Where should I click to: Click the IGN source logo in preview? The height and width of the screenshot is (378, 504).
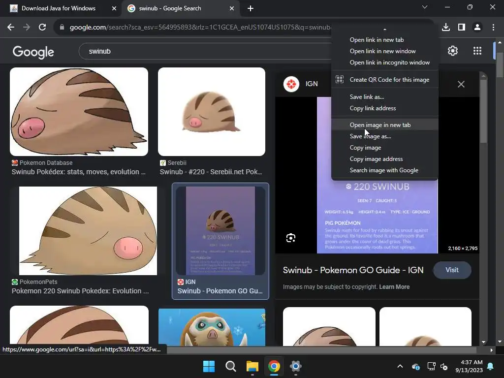pos(291,84)
